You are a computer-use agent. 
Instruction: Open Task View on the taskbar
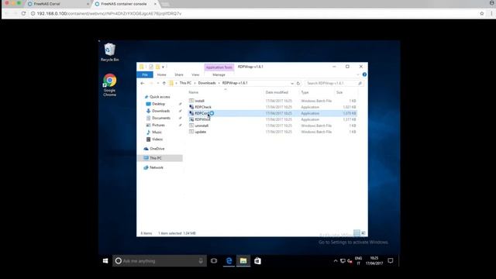coord(214,260)
